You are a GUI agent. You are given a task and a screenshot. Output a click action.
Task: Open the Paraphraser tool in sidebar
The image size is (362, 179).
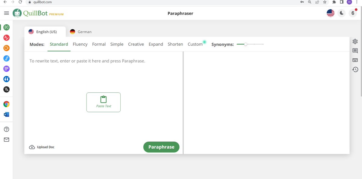coord(6,27)
